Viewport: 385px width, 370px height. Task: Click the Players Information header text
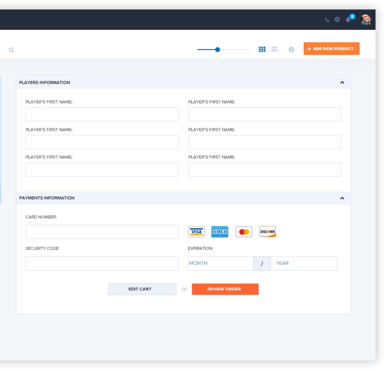[45, 83]
